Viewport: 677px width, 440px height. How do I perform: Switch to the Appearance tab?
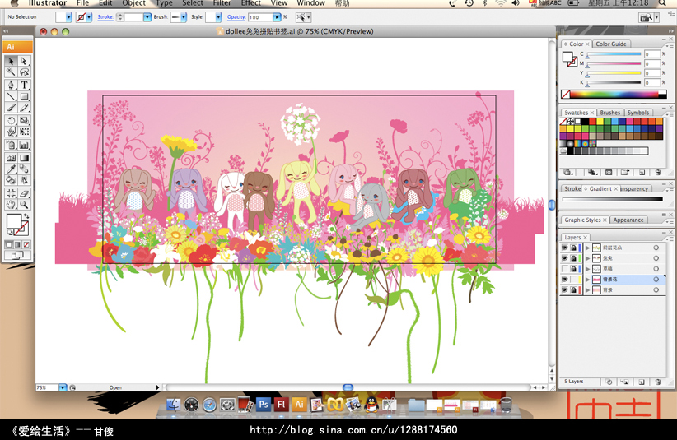coord(628,220)
